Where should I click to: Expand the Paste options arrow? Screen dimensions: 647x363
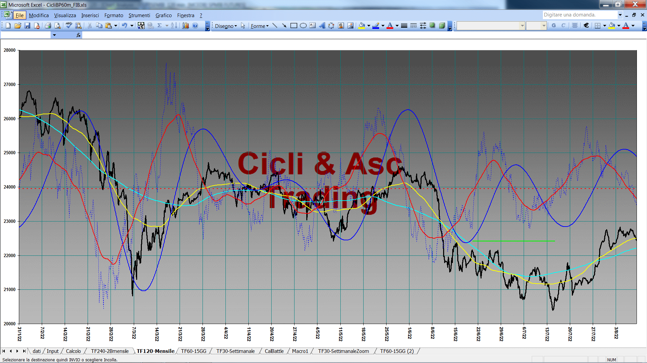coord(116,26)
